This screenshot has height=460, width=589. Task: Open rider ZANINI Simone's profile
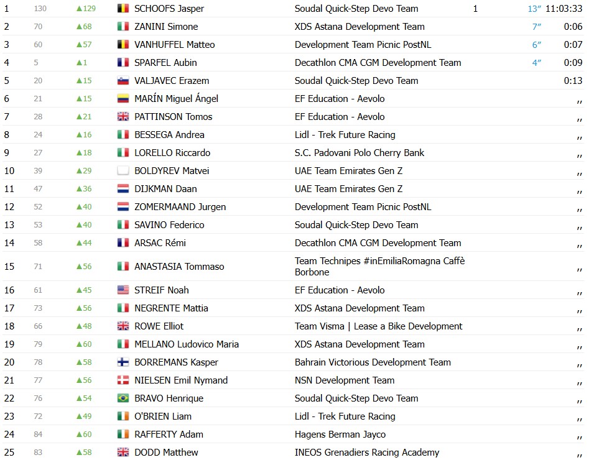pyautogui.click(x=166, y=27)
